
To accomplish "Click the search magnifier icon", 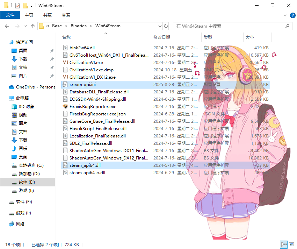I will 287,26.
